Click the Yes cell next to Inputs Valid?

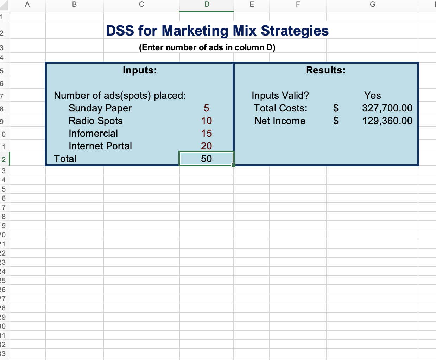click(x=372, y=95)
